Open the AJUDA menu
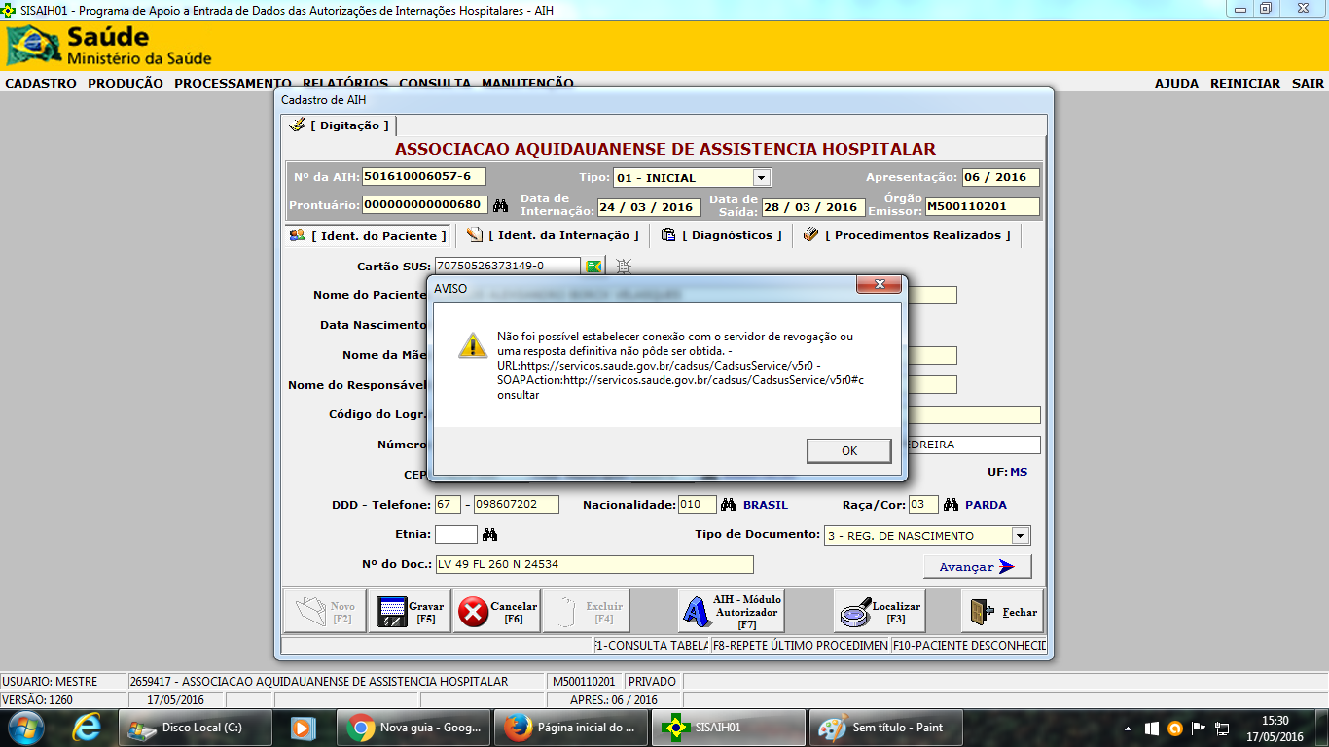This screenshot has height=747, width=1329. 1176,84
